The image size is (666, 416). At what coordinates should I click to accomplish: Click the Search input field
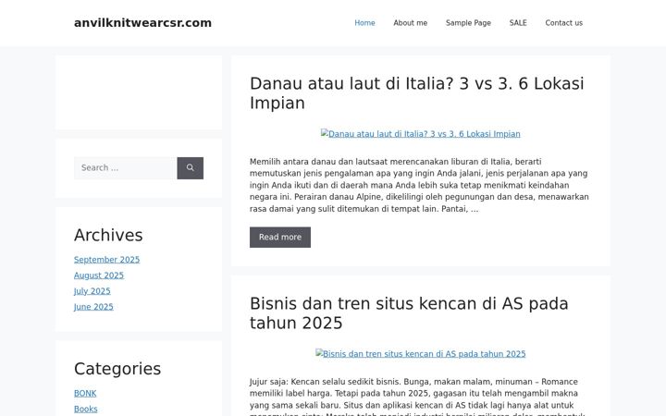point(125,168)
